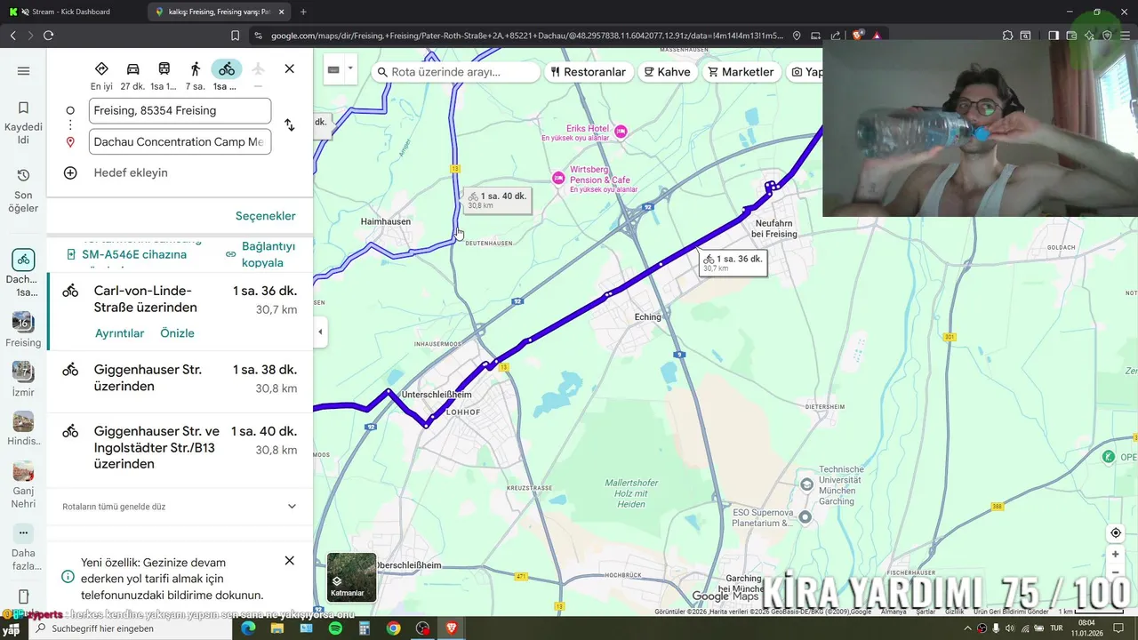This screenshot has width=1138, height=640.
Task: Swap start and destination points
Action: pos(289,125)
